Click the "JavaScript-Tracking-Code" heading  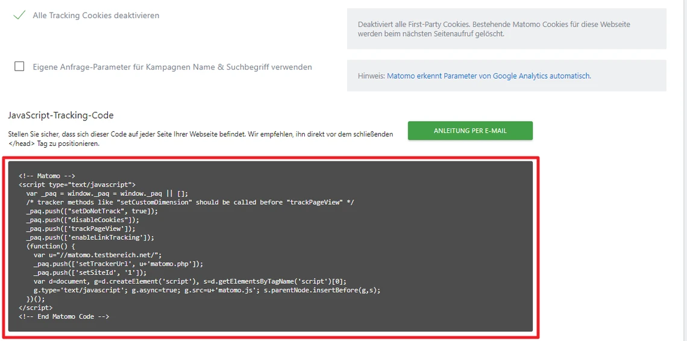coord(61,115)
